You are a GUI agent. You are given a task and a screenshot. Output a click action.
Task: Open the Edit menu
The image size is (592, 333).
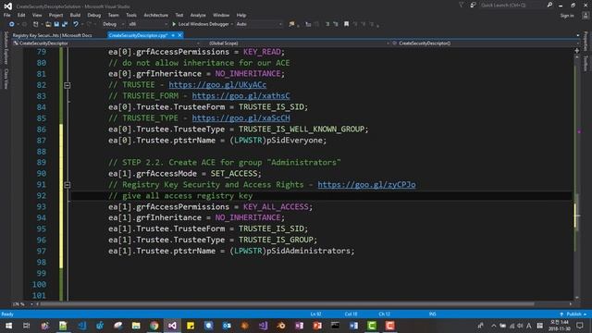21,15
